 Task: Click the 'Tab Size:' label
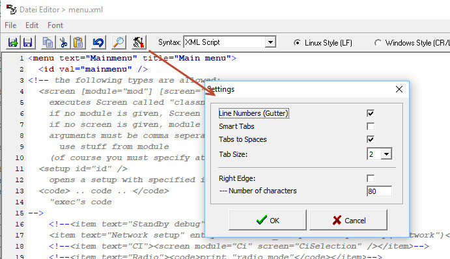233,154
